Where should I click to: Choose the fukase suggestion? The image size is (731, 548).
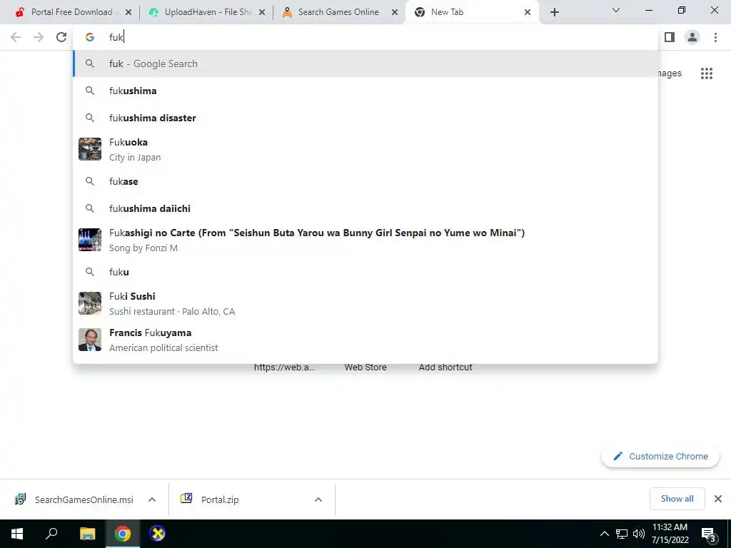[365, 181]
